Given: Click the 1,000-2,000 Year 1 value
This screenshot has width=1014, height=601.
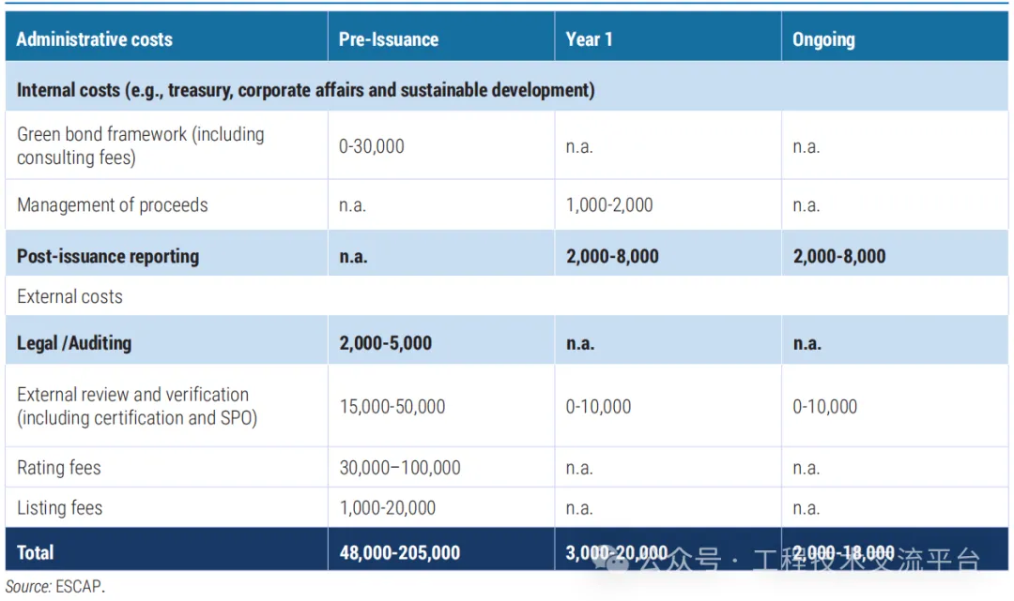Looking at the screenshot, I should coord(609,205).
